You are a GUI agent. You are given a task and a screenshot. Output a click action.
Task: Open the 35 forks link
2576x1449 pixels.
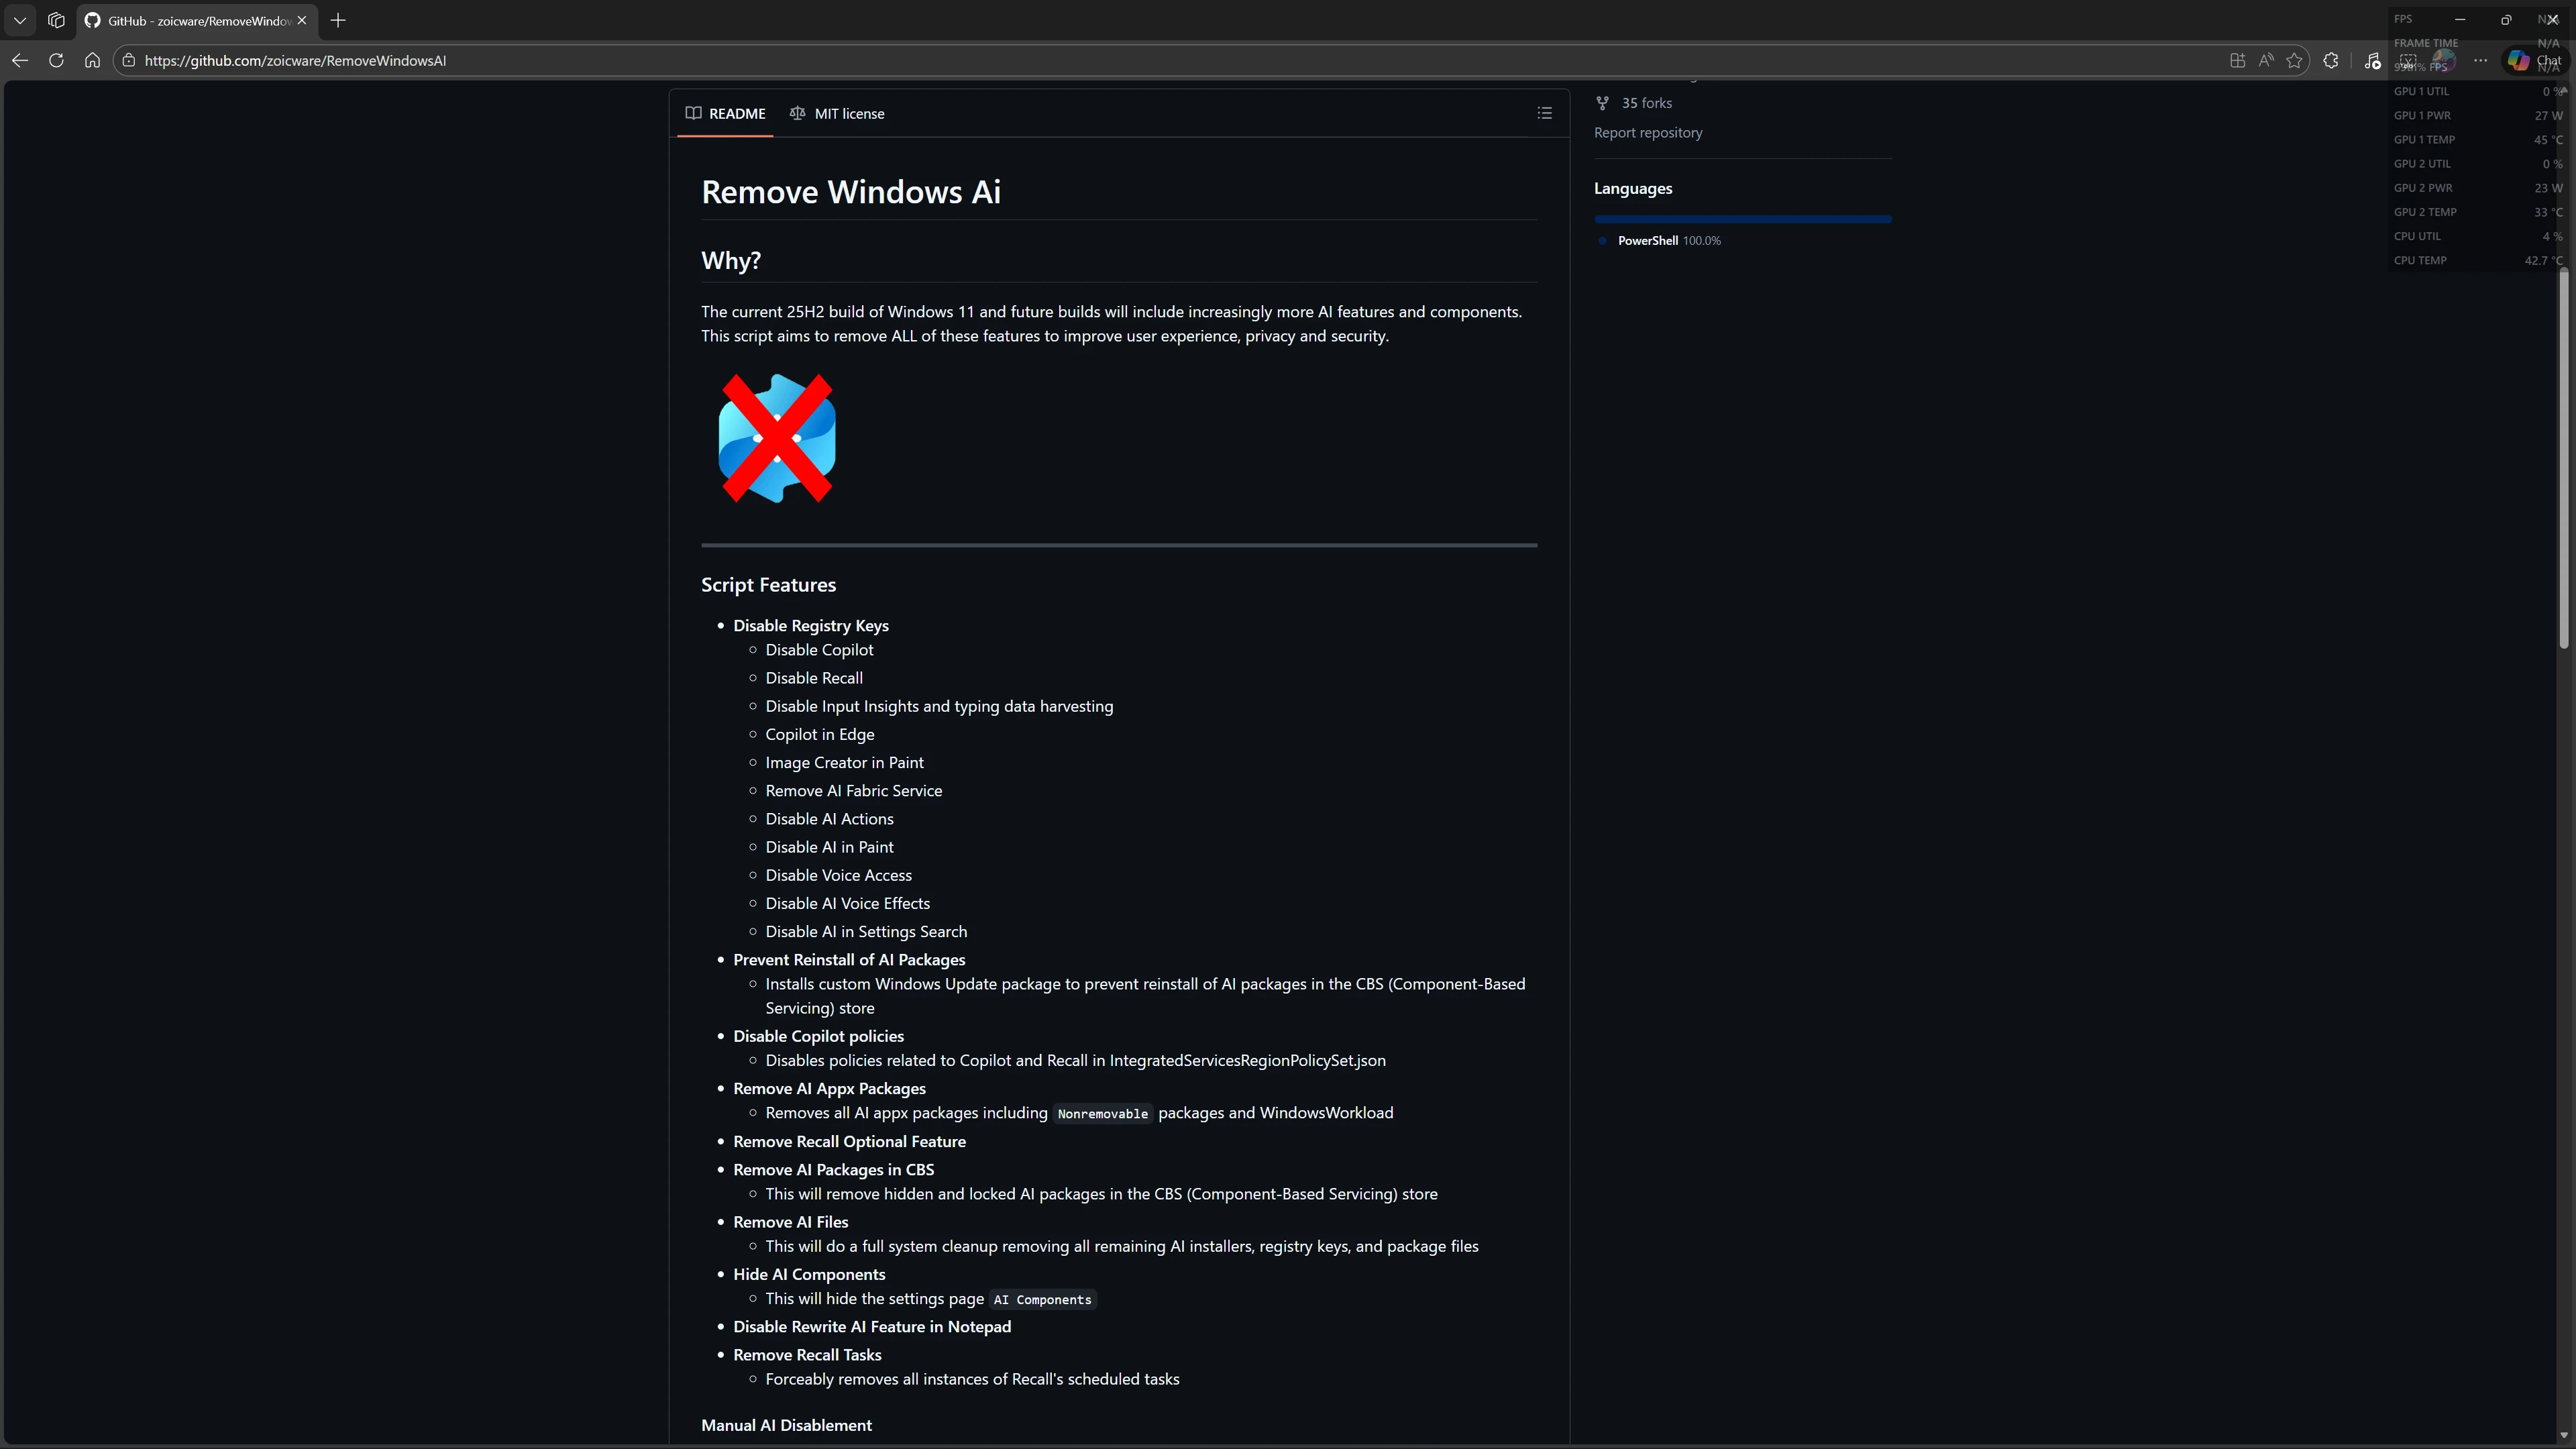(1645, 103)
